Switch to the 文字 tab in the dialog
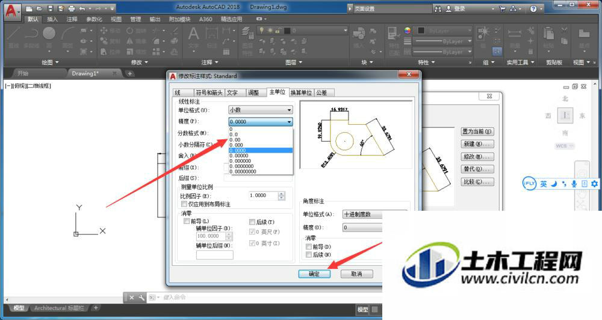Image resolution: width=602 pixels, height=320 pixels. pyautogui.click(x=235, y=92)
